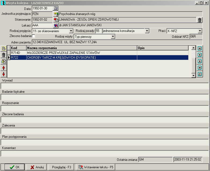Open the calendar picker next to Data
The height and width of the screenshot is (171, 210).
click(x=55, y=8)
